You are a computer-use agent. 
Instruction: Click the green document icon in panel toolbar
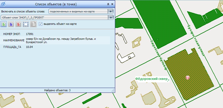[x=4, y=24]
